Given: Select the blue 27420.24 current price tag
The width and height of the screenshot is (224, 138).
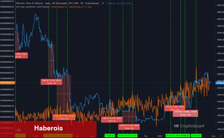Looking at the screenshot, I should tap(220, 83).
